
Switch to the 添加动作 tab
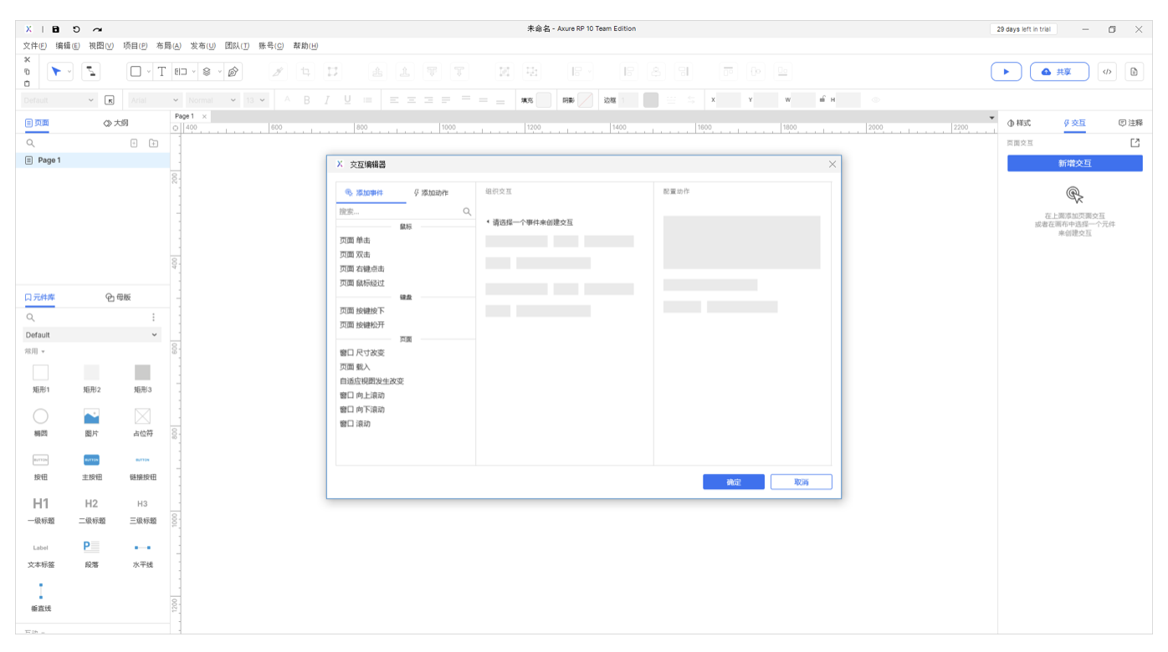click(431, 193)
